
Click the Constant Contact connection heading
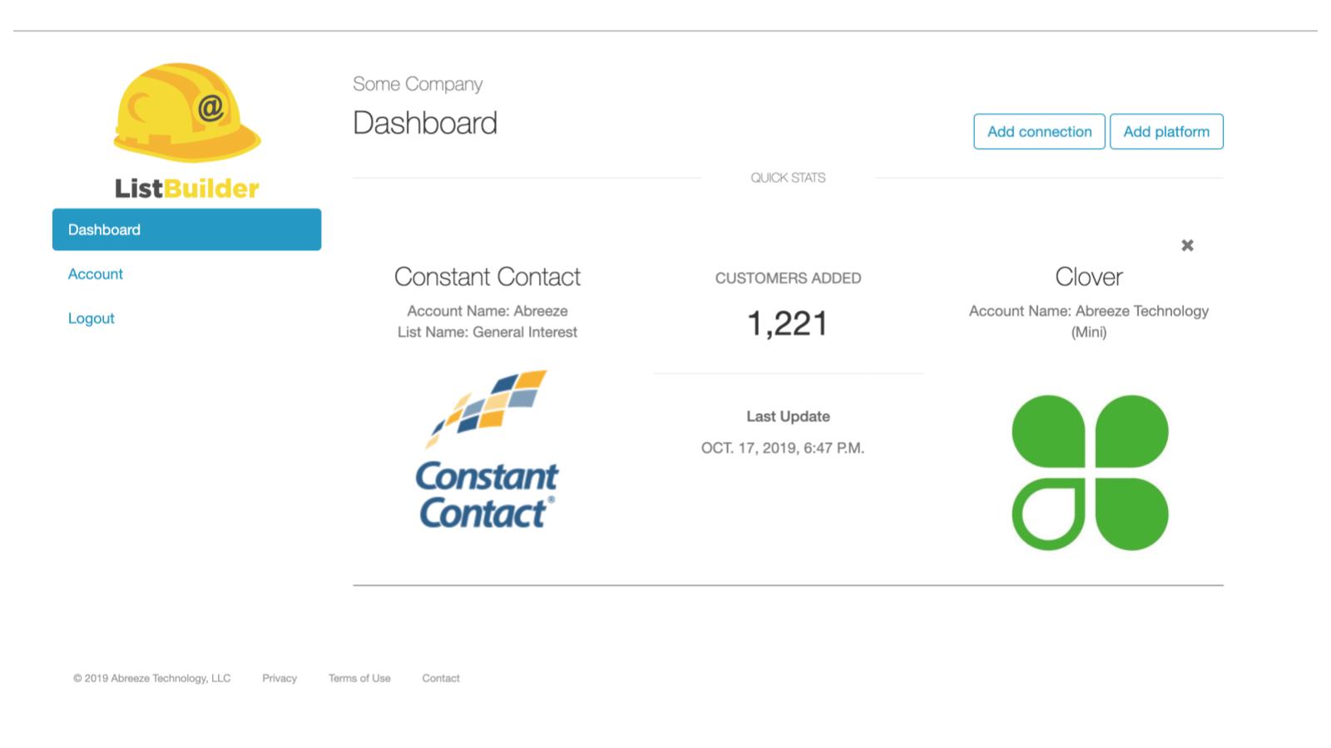(487, 276)
